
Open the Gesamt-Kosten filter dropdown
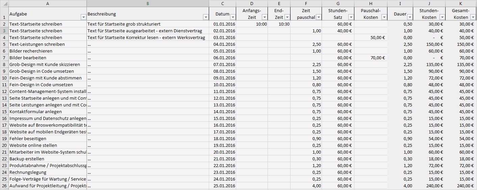tap(473, 17)
